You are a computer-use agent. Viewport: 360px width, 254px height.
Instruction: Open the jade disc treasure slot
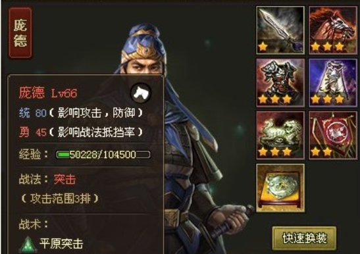pyautogui.click(x=280, y=188)
